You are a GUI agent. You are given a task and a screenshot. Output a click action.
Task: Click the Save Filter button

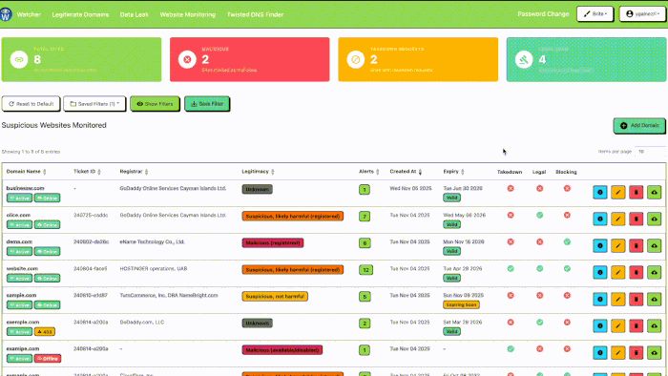coord(207,104)
